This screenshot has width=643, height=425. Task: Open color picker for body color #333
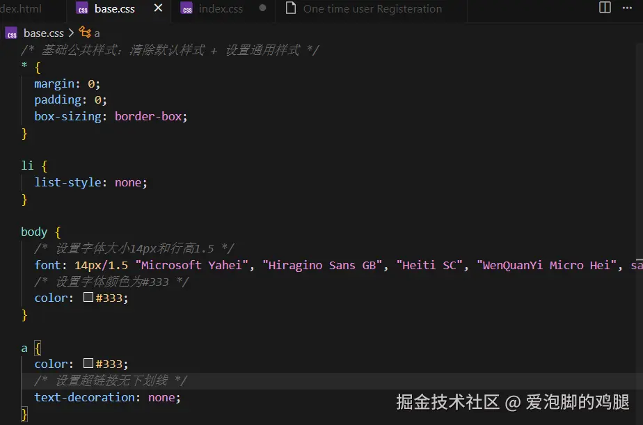point(88,297)
